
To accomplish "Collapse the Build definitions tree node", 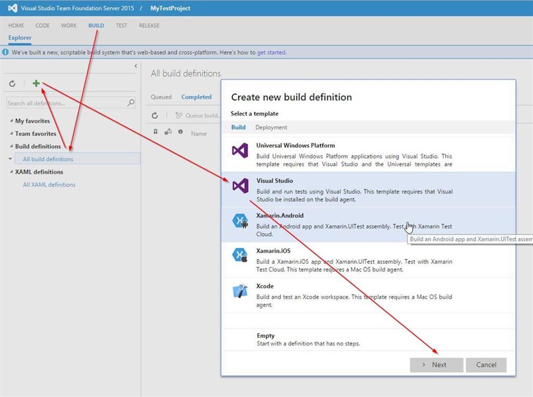I will point(11,146).
